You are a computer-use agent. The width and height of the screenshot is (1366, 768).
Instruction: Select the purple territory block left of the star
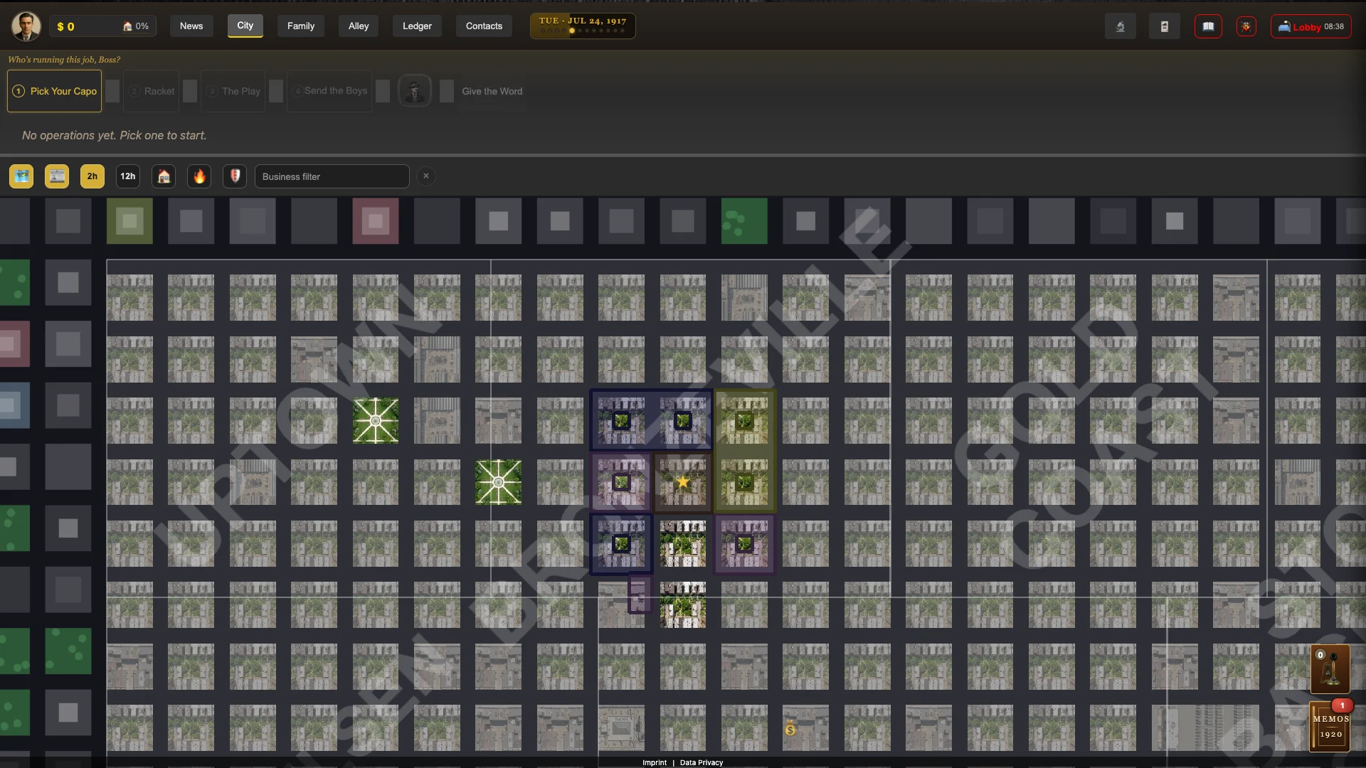pyautogui.click(x=622, y=482)
